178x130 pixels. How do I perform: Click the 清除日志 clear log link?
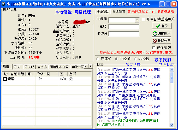pyautogui.click(x=167, y=64)
